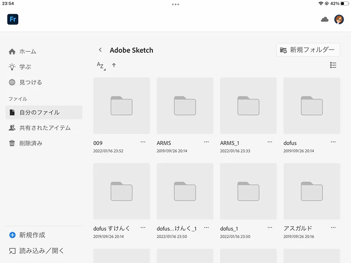Open more options for ARMS_1 folder

tap(270, 142)
